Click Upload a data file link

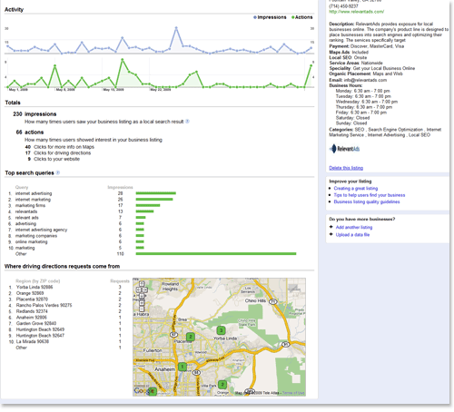(x=352, y=235)
